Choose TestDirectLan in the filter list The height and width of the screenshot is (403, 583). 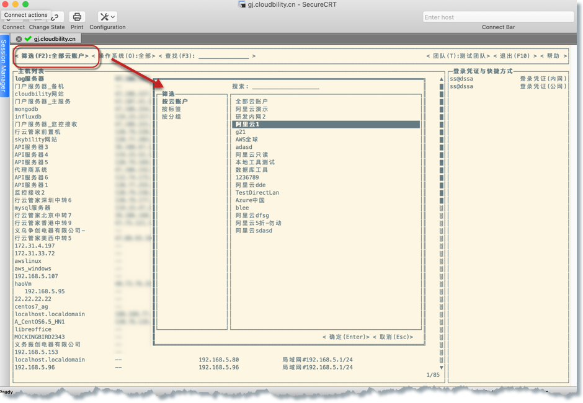[257, 193]
